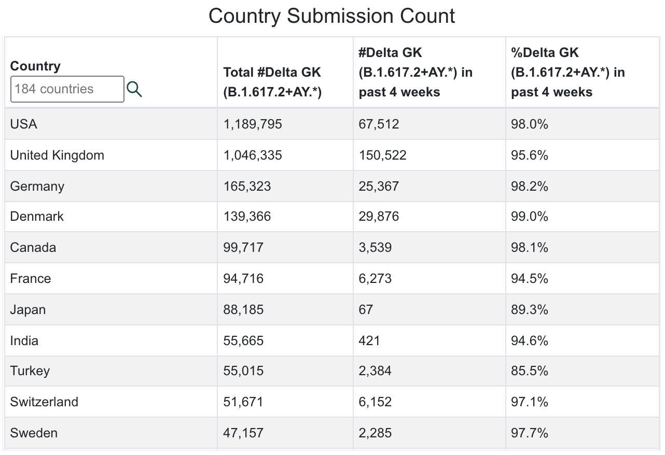Screen dimensions: 665x455
Task: Select the India country cell
Action: (111, 340)
